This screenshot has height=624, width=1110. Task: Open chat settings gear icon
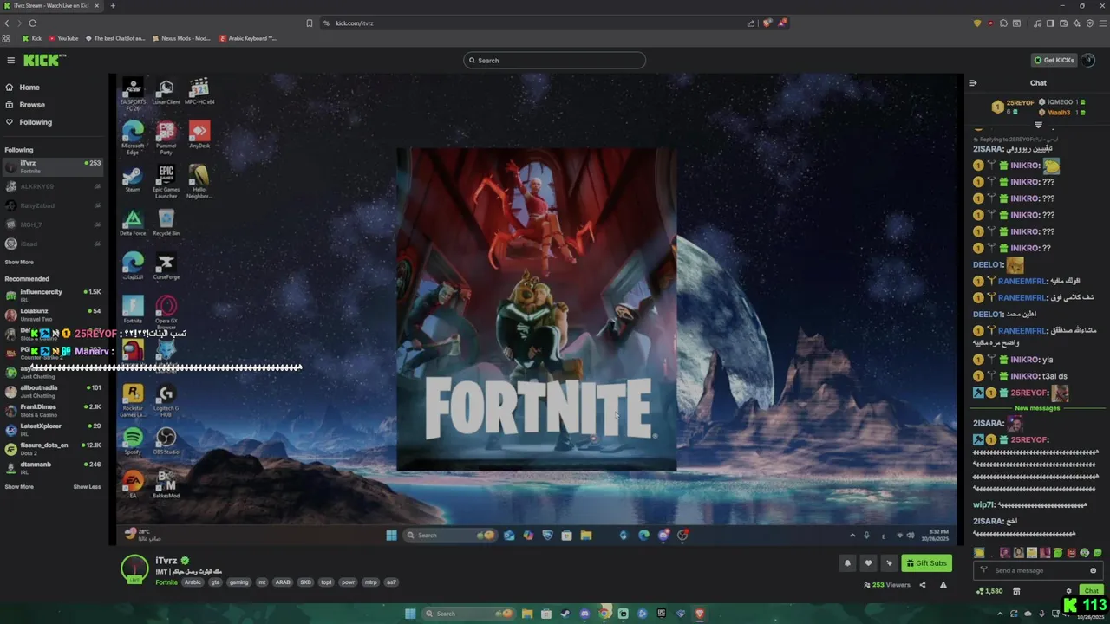coord(1068,591)
